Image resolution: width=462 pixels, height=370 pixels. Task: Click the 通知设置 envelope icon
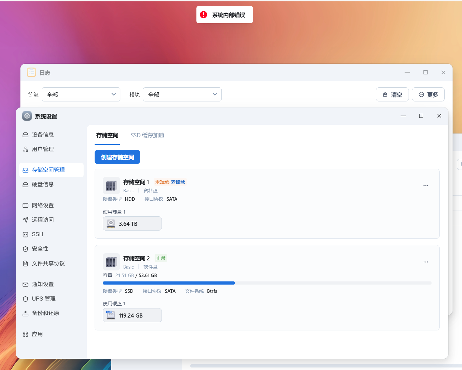25,284
